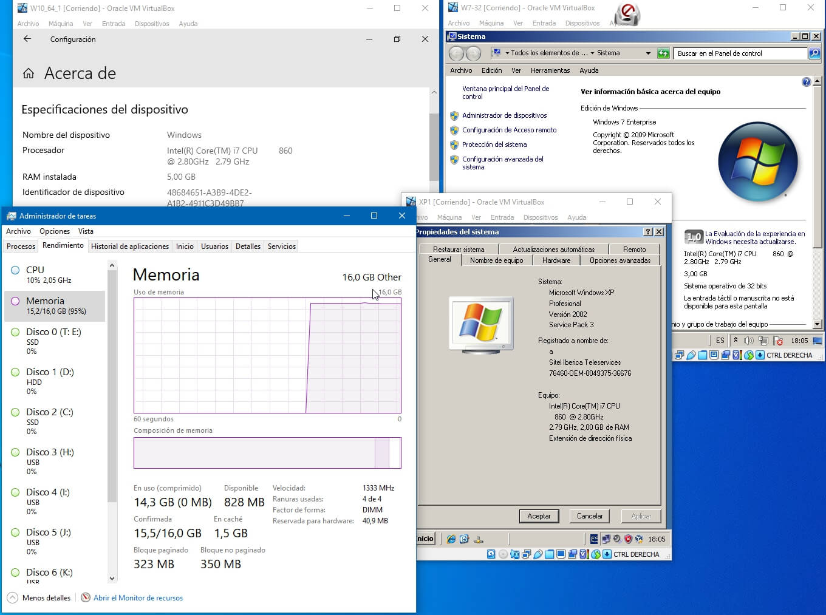
Task: Go back using the Configuración arrow
Action: [27, 39]
